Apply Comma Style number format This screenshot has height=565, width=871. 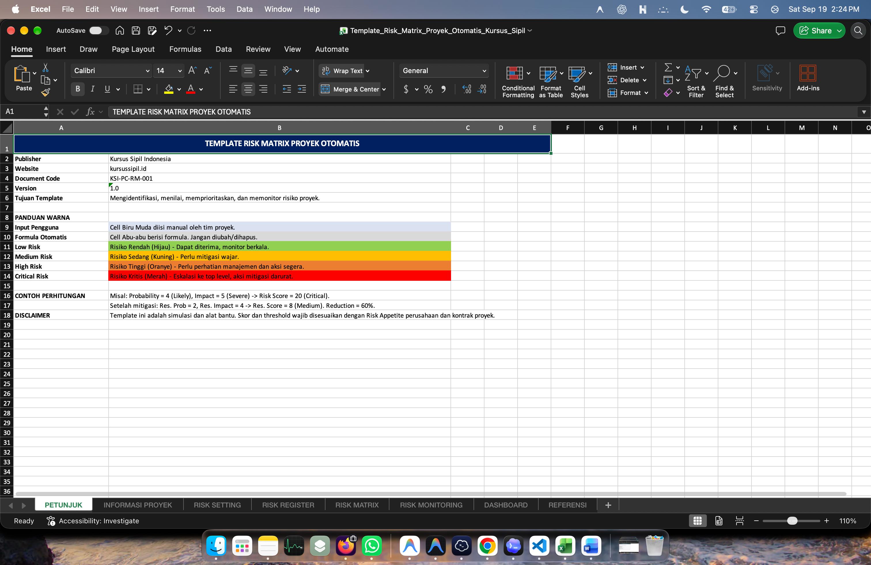pyautogui.click(x=443, y=89)
